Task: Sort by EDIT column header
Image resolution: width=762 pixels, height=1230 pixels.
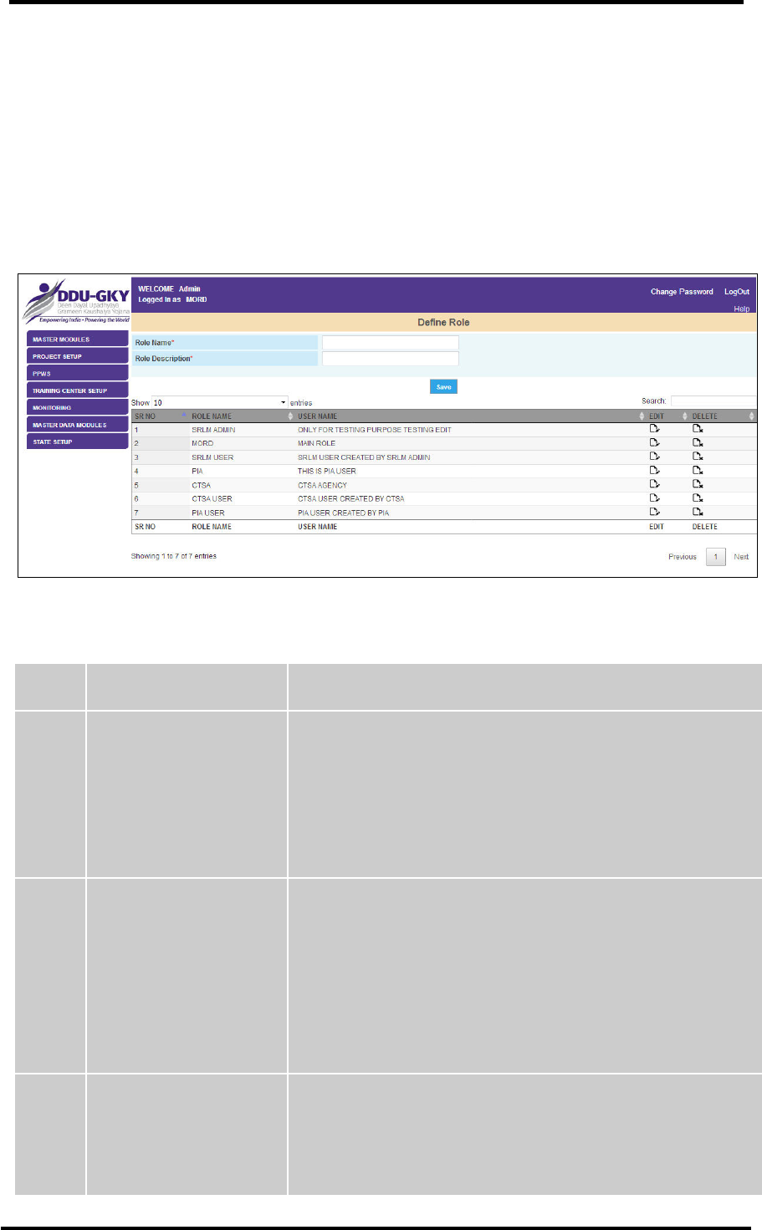Action: (667, 416)
